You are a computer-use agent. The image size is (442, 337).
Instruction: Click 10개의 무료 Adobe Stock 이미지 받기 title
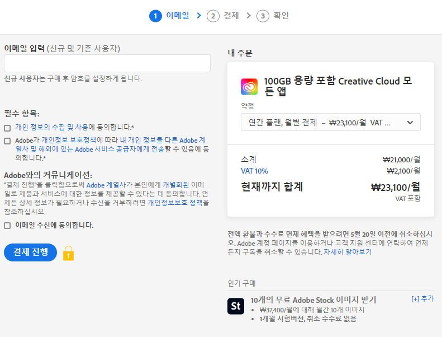point(313,299)
